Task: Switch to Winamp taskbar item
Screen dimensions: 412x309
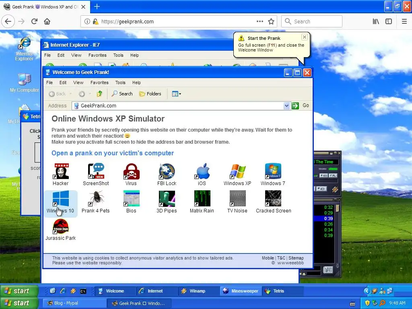Action: [x=199, y=291]
